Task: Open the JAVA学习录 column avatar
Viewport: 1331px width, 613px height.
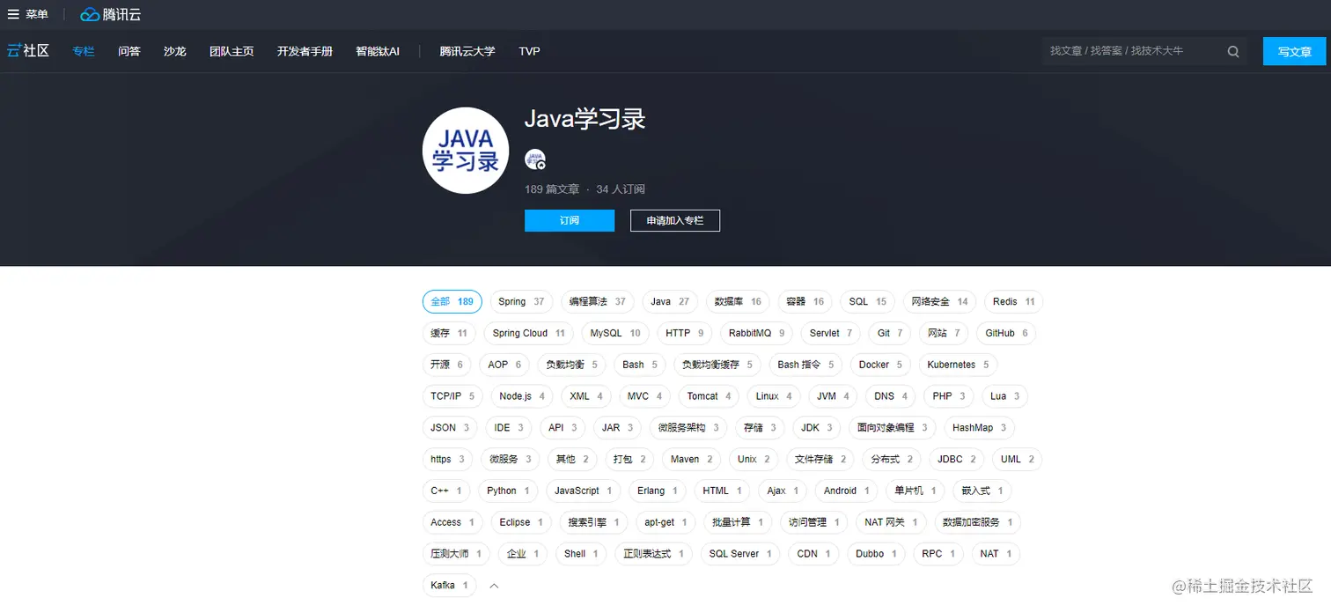Action: coord(466,151)
